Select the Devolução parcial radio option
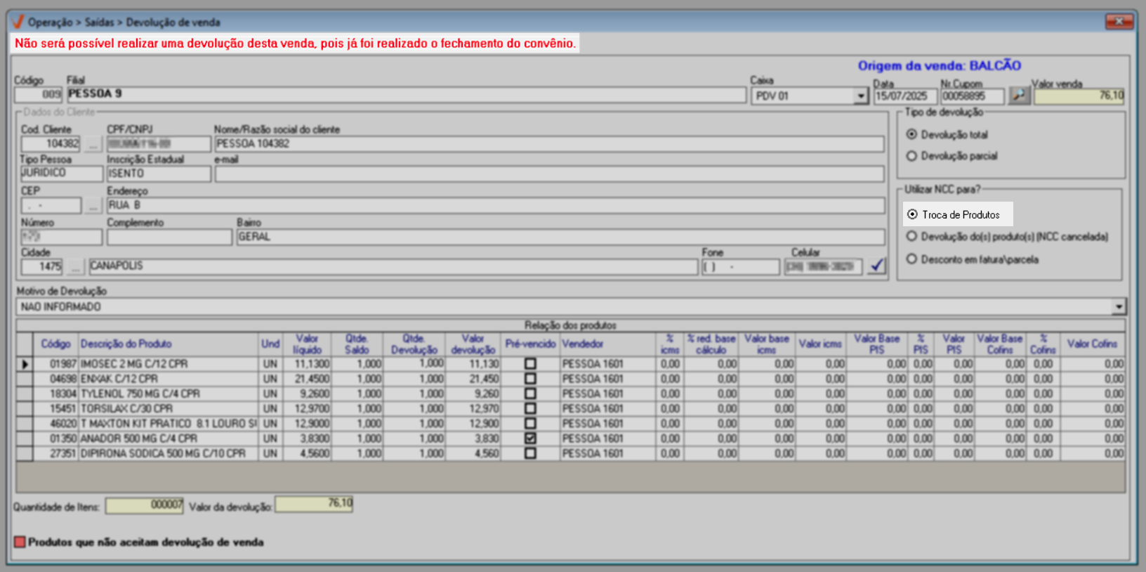 coord(911,156)
